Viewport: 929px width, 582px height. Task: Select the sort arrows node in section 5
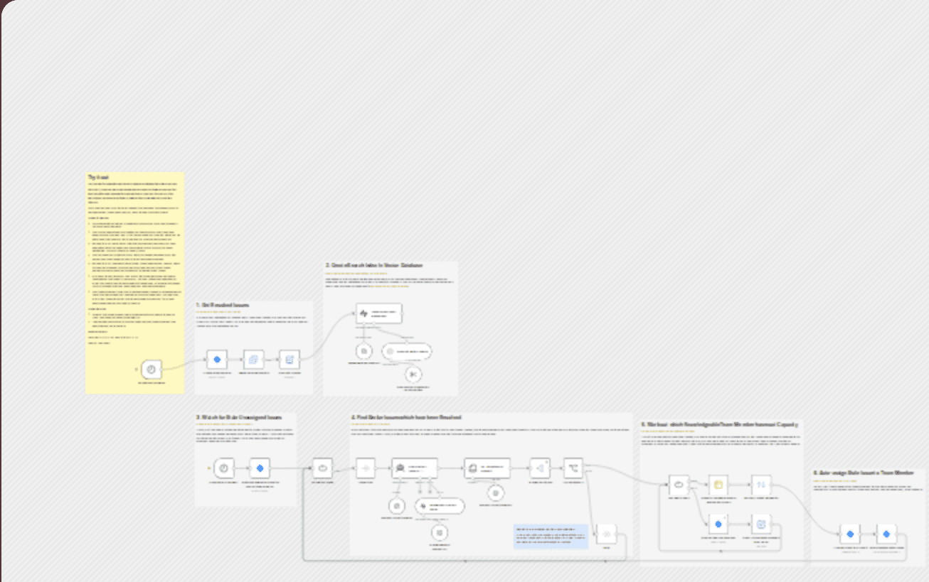[x=761, y=485]
